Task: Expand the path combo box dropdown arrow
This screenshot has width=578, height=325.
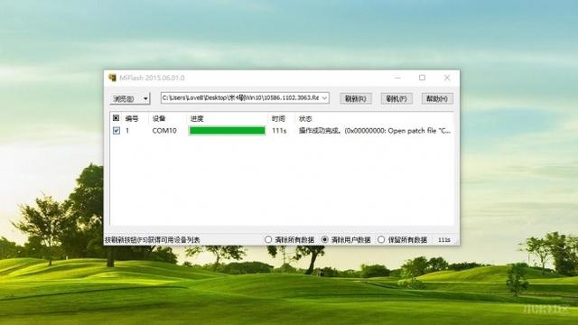Action: click(x=324, y=97)
